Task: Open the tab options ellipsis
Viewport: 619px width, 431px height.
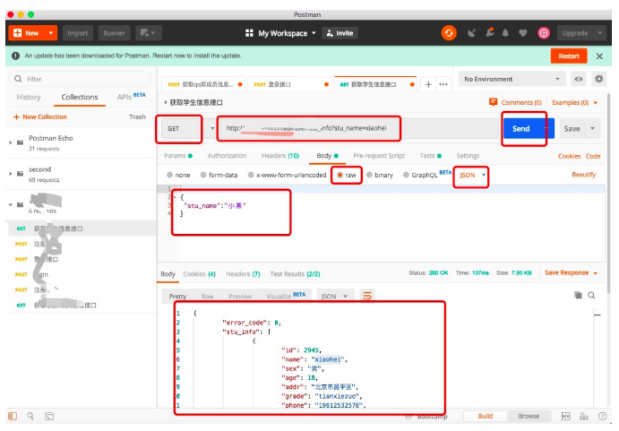Action: (443, 84)
